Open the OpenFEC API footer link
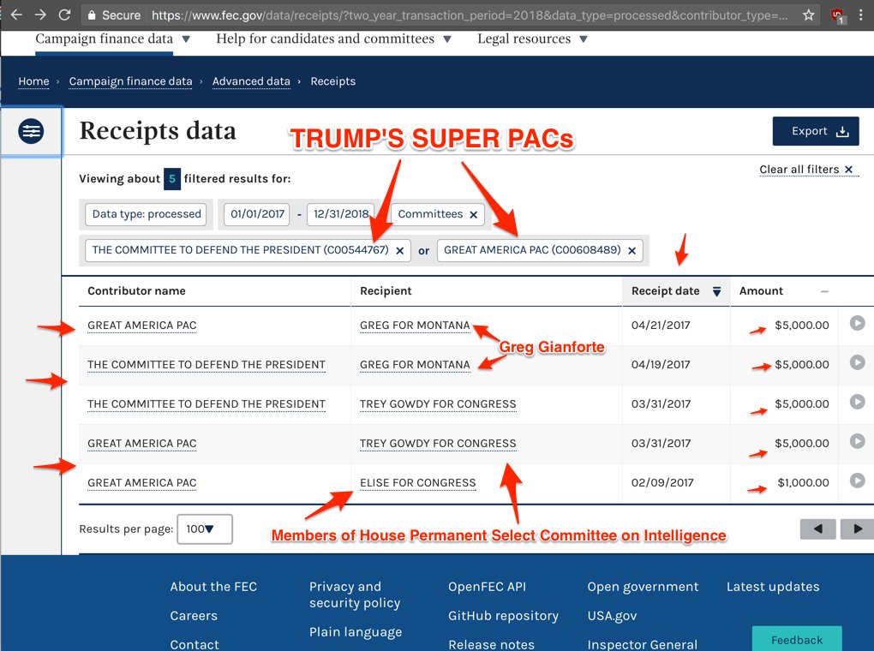Screen dimensions: 874x651 (487, 587)
